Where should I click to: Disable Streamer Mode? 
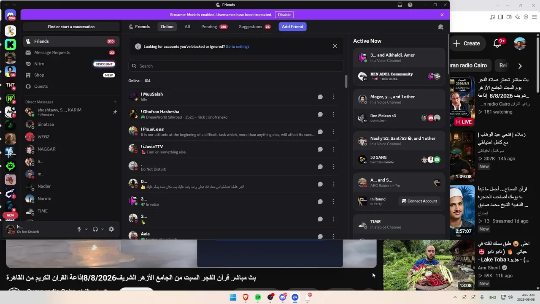(x=284, y=15)
